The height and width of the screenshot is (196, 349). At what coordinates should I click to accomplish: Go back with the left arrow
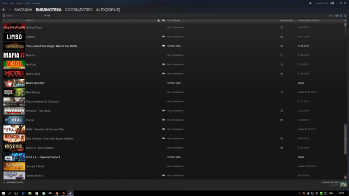pos(4,10)
